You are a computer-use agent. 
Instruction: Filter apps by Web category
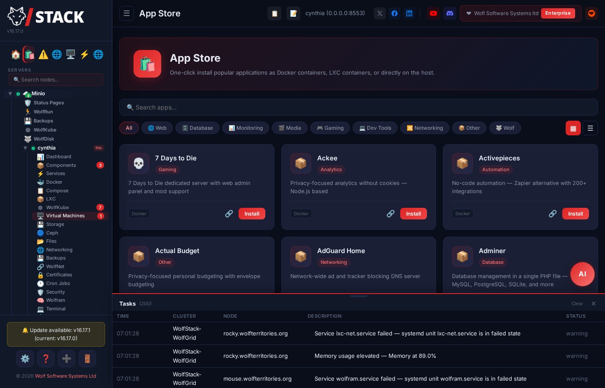point(157,128)
